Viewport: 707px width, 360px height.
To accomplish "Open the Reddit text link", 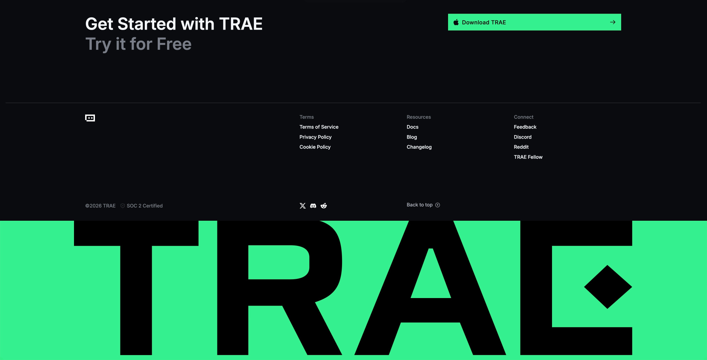I will point(521,147).
